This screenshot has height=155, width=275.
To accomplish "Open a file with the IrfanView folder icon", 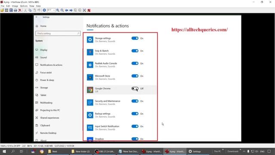I will (x=2, y=10).
